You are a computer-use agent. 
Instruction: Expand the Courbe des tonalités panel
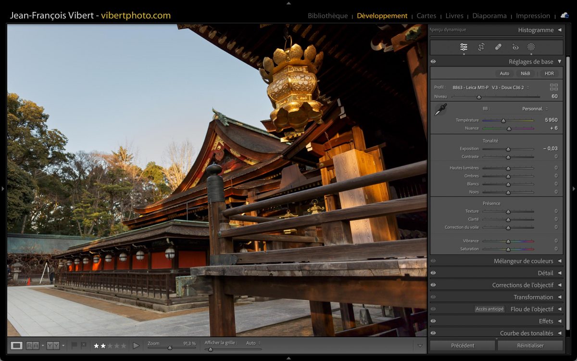(x=559, y=333)
